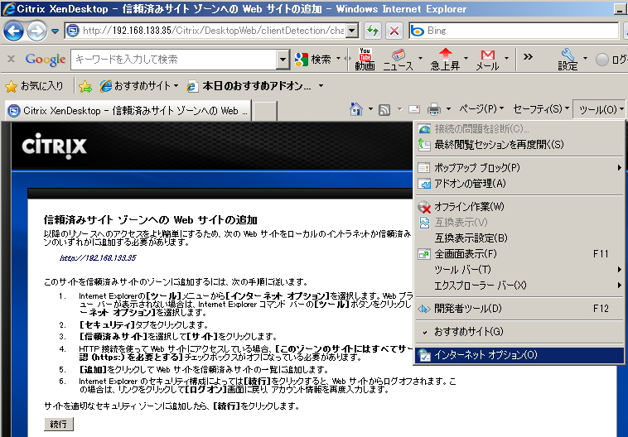Image resolution: width=628 pixels, height=437 pixels.
Task: Select 最終閲覧セッションを再度開く(S) menu item
Action: pyautogui.click(x=519, y=145)
